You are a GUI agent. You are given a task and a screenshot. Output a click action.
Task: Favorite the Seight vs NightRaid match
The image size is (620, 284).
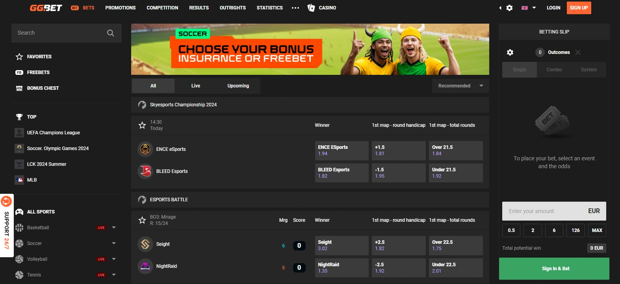142,220
